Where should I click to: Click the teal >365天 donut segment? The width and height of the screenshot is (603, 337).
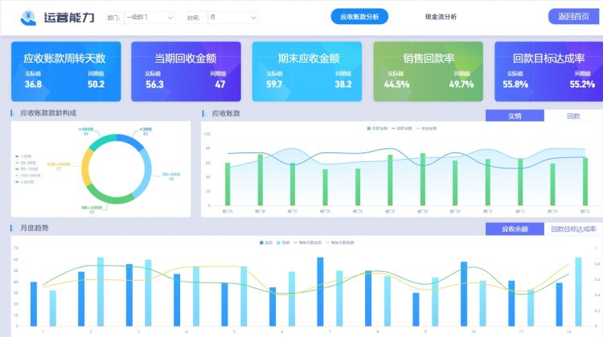click(x=102, y=142)
